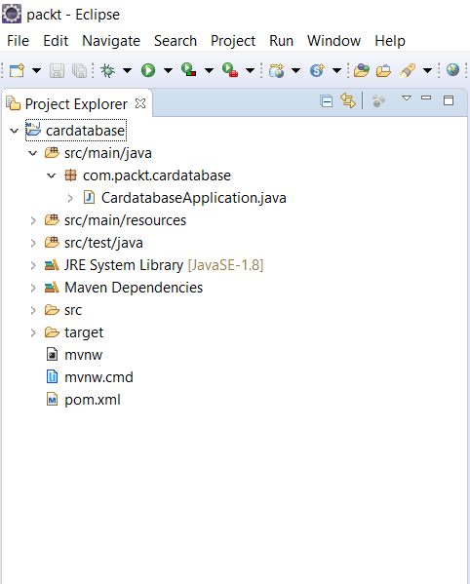Viewport: 470px width, 584px height.
Task: Click the Run with Coverage icon
Action: coord(189,69)
